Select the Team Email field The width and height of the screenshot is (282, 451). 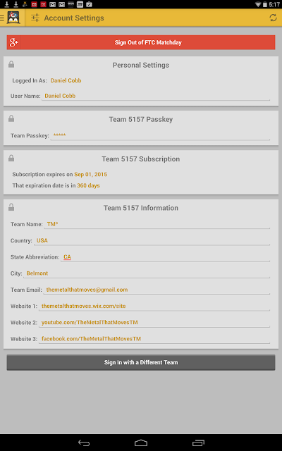pos(157,290)
